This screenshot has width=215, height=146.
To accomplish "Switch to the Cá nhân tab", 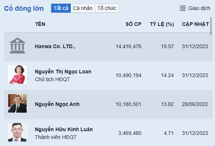I will pos(83,8).
